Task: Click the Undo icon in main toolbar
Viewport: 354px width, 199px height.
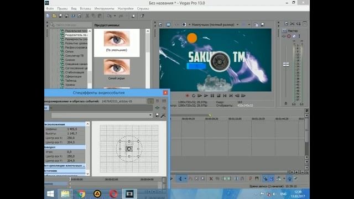Action: pos(109,16)
